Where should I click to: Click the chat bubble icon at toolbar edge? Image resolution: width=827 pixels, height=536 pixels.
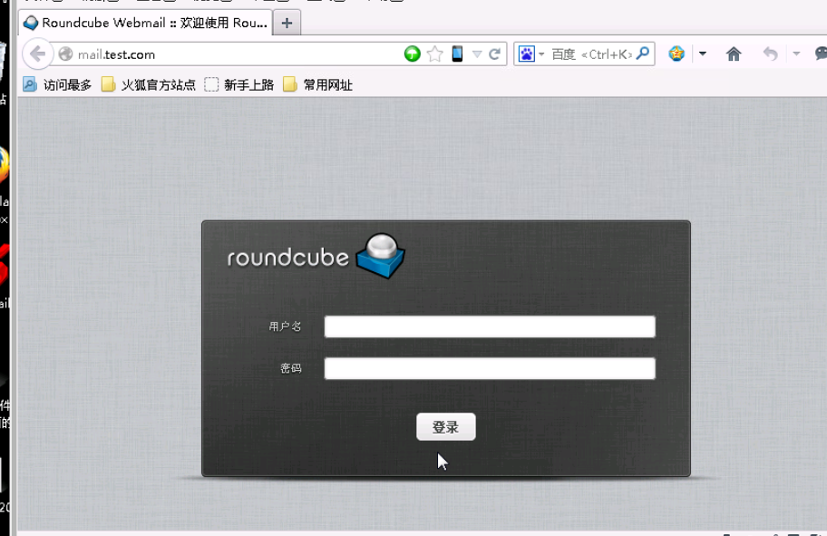tap(821, 54)
